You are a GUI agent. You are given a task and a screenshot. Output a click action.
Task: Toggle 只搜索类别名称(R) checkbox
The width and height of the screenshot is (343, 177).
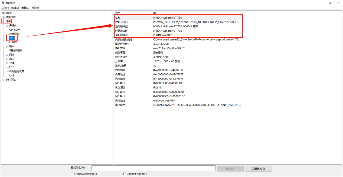[125, 174]
